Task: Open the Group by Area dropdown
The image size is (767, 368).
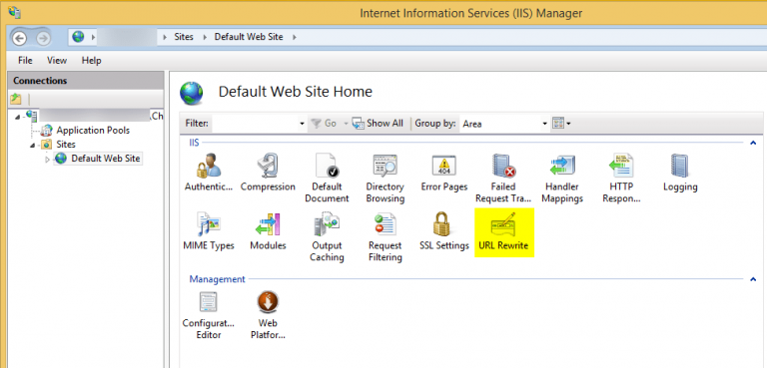Action: tap(504, 124)
